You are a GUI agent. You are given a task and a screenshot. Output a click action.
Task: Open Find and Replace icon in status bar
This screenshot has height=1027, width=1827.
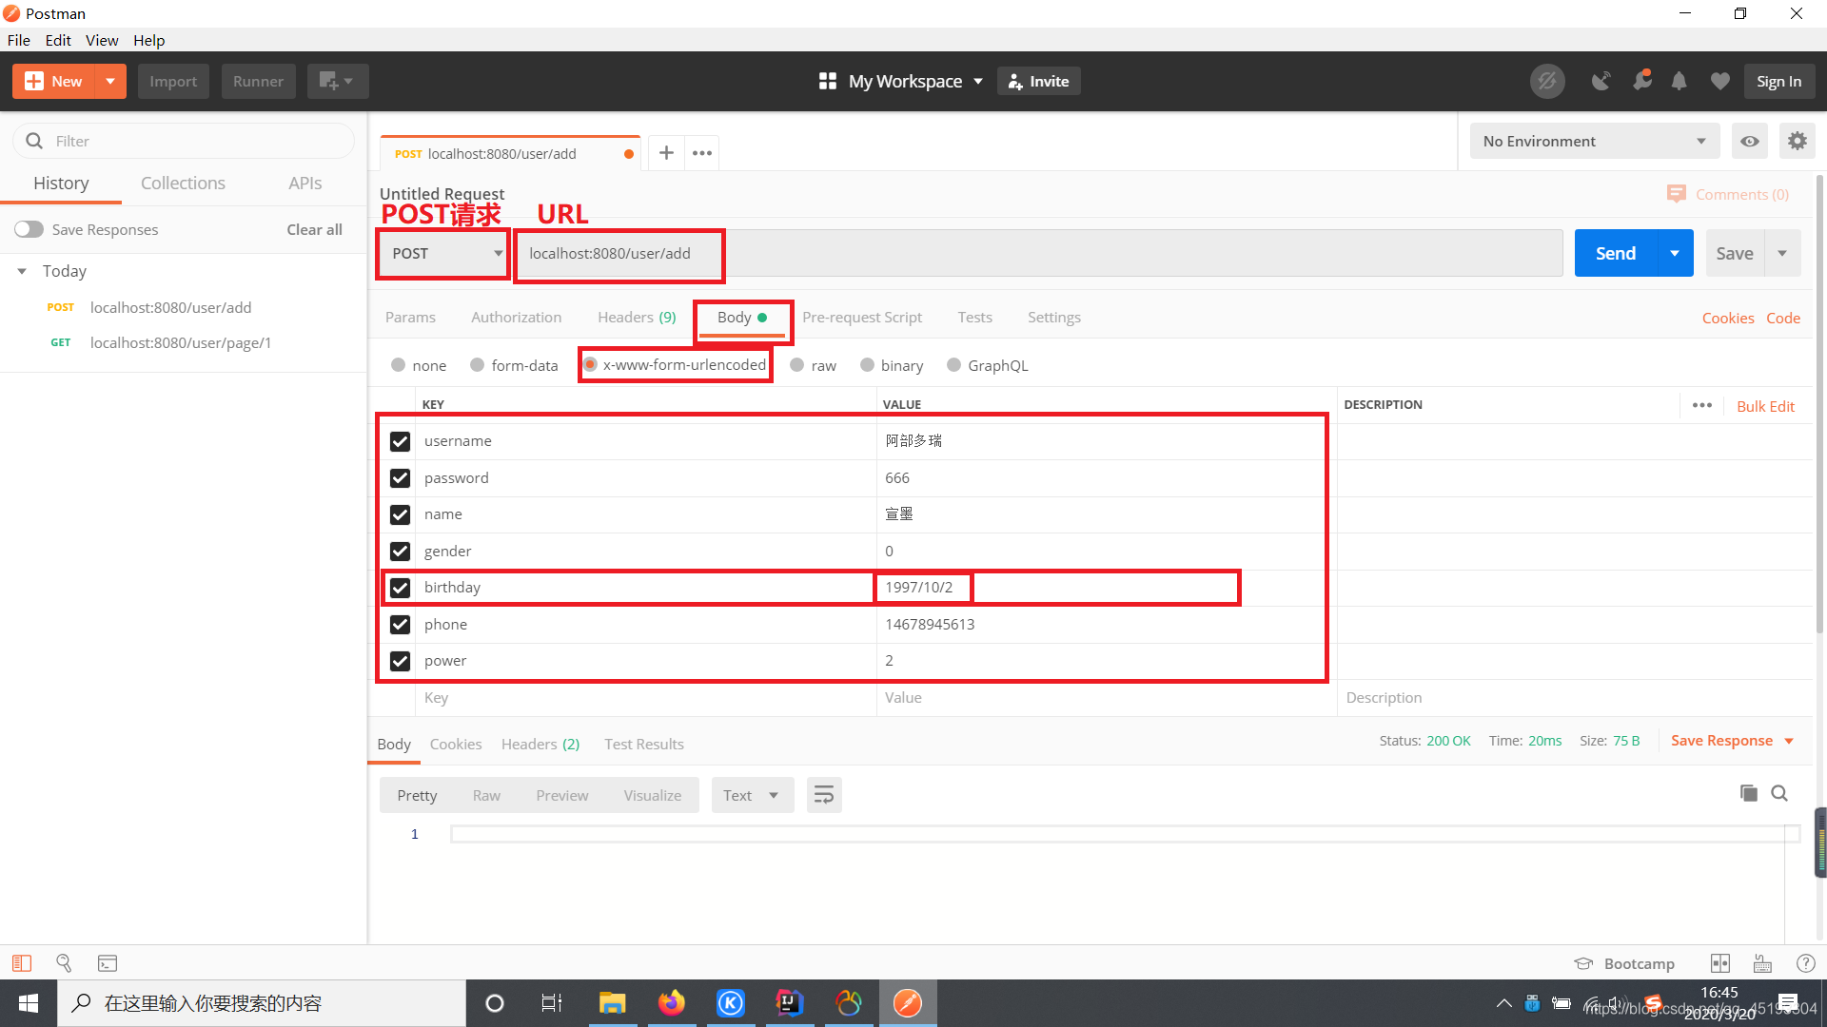coord(64,963)
